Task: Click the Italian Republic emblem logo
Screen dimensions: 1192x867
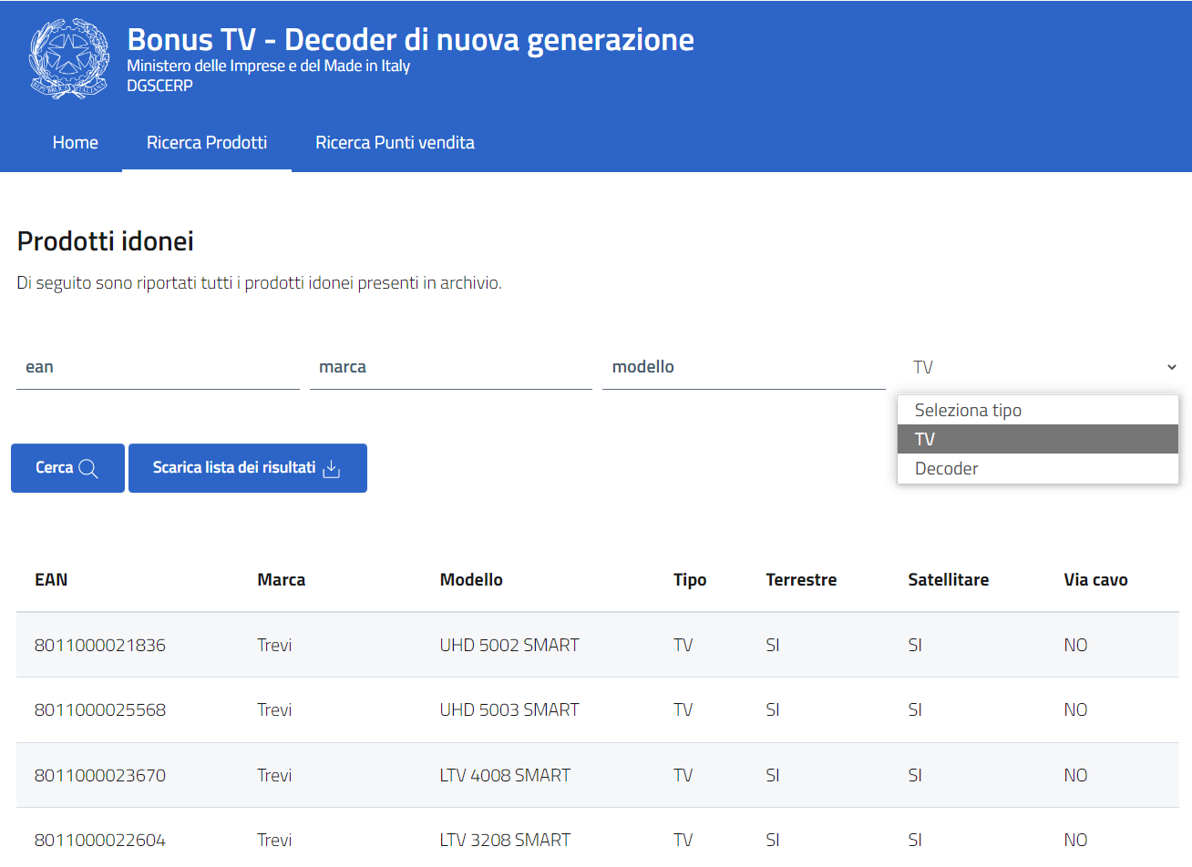Action: 69,59
